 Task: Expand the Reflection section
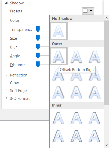[x=6, y=75]
